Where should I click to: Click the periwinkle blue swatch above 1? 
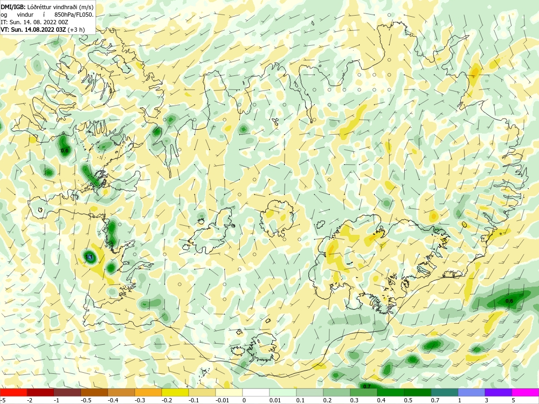[x=472, y=392]
